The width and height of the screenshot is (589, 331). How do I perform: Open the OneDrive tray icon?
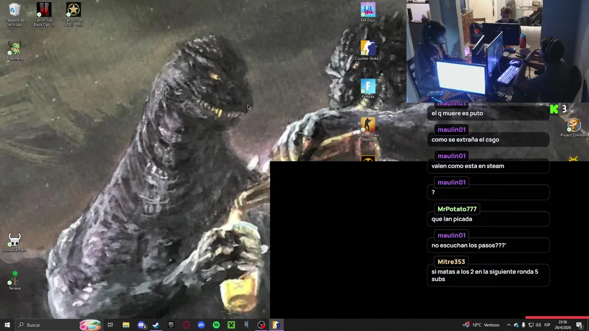pos(516,325)
